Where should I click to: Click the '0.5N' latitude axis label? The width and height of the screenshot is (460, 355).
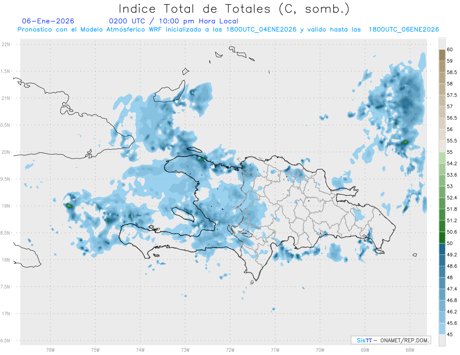(6, 125)
